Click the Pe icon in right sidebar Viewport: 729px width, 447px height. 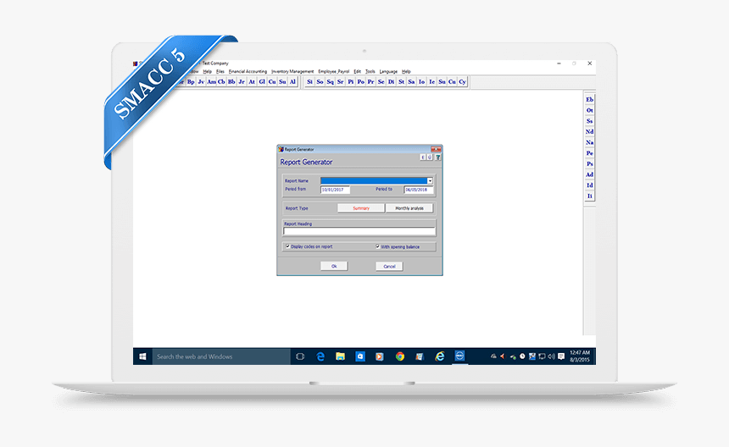pos(589,153)
